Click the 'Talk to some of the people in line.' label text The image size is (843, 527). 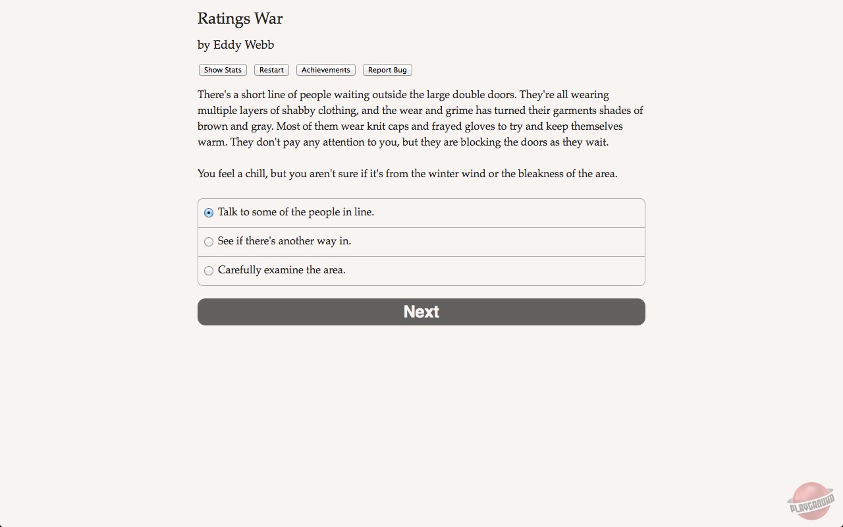pos(296,212)
